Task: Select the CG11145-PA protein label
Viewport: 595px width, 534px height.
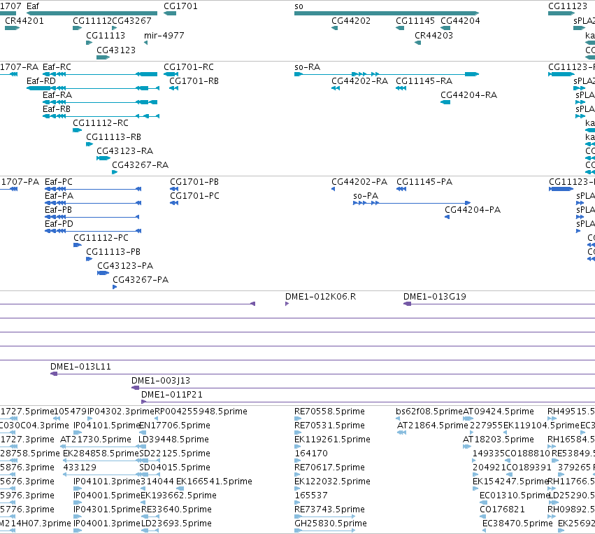Action: click(424, 182)
